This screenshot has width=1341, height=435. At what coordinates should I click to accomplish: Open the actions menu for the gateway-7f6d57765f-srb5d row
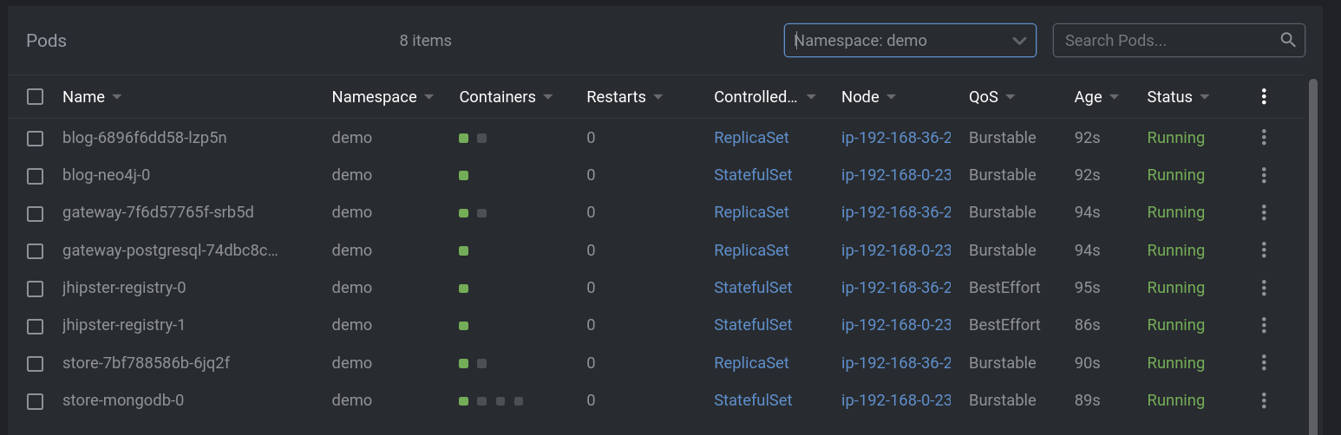(1264, 212)
